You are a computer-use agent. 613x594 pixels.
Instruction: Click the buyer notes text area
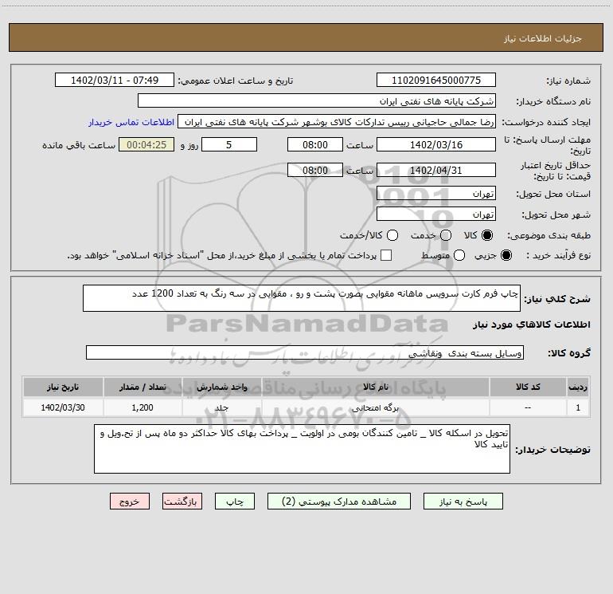[302, 449]
